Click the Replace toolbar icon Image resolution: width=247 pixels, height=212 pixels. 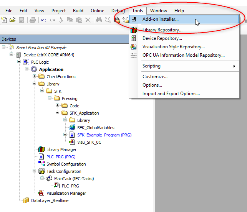[x=108, y=20]
